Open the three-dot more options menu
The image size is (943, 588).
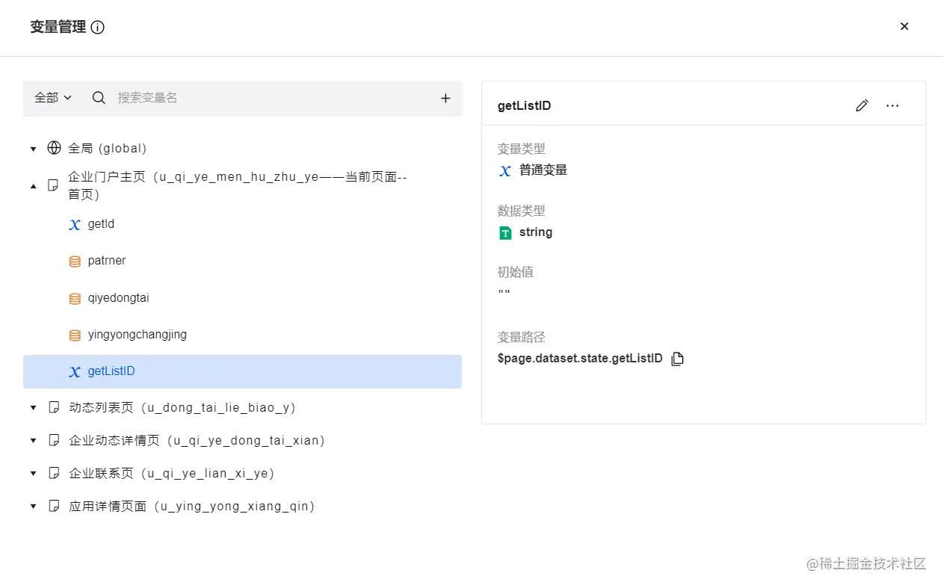(892, 105)
